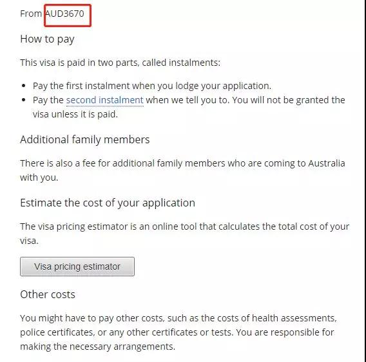Click the Other costs heading
This screenshot has width=366, height=362.
click(x=48, y=294)
